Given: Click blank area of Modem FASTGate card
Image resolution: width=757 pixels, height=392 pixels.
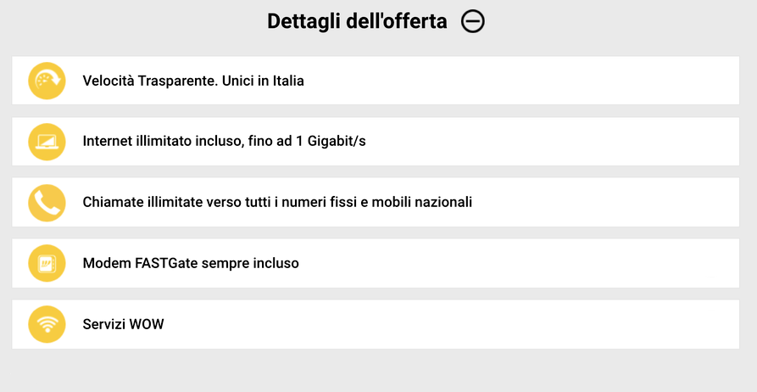Looking at the screenshot, I should [x=551, y=263].
